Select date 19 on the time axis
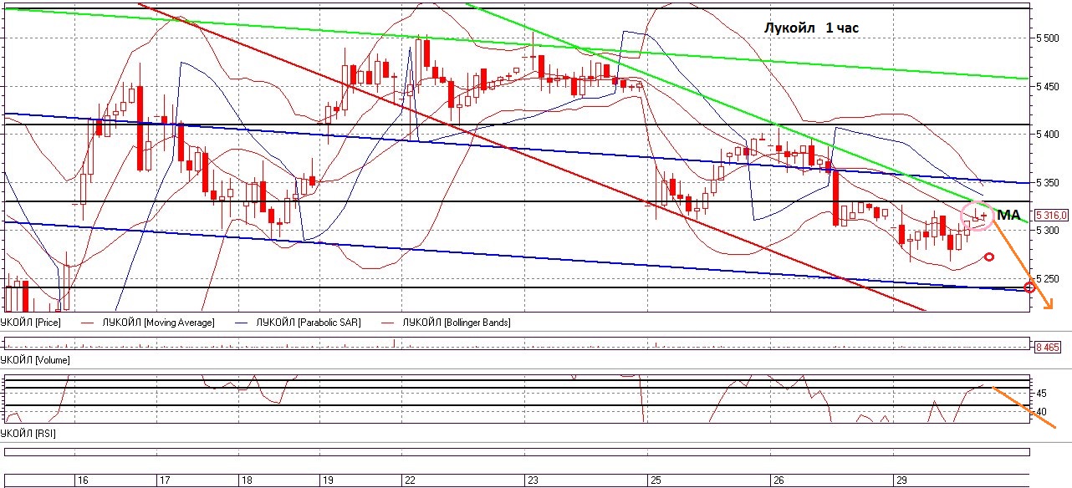 pos(329,481)
